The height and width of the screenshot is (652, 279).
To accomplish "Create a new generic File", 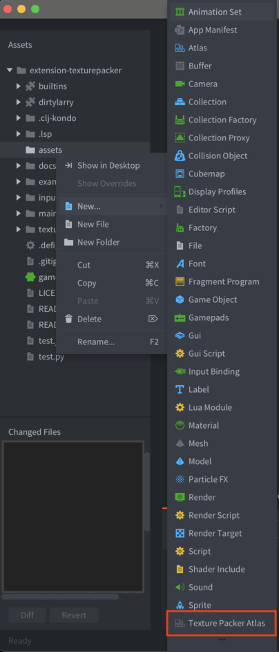I will (x=223, y=245).
